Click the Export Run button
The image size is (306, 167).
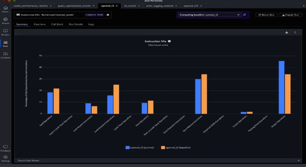(291, 15)
